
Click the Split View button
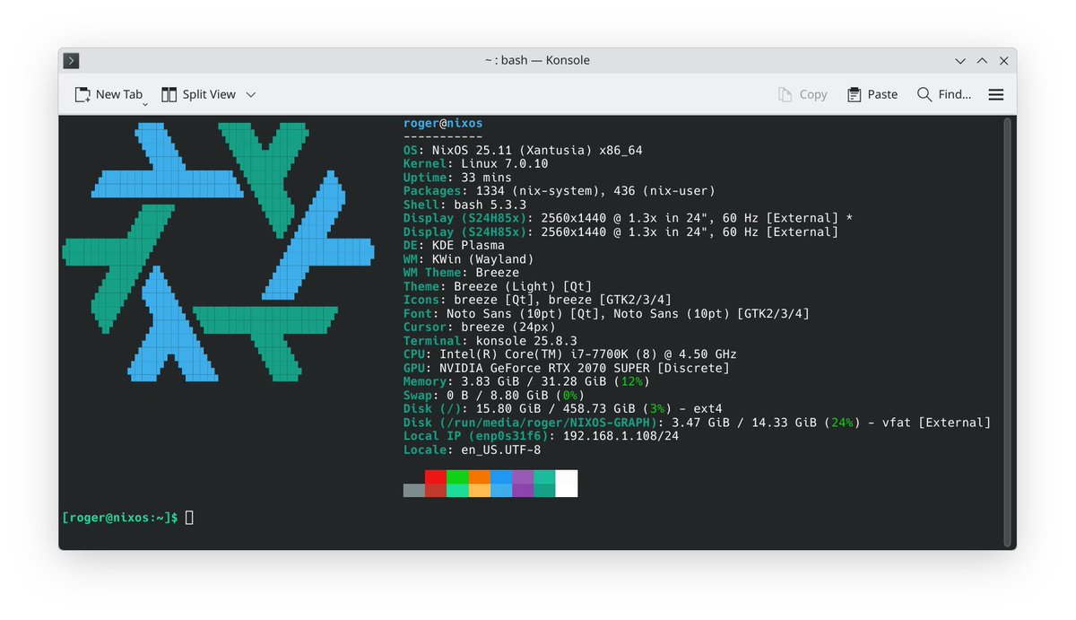[198, 94]
